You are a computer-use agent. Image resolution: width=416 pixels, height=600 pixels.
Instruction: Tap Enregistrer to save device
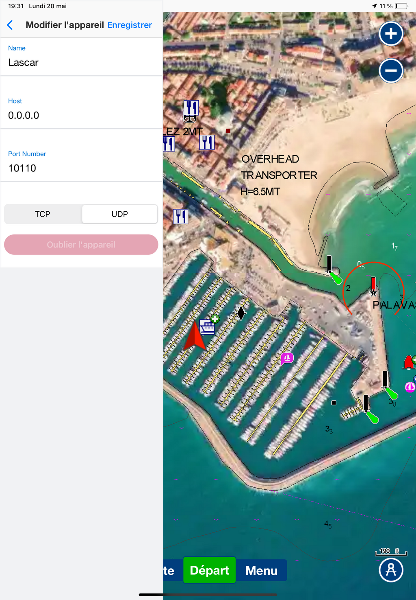coord(130,25)
